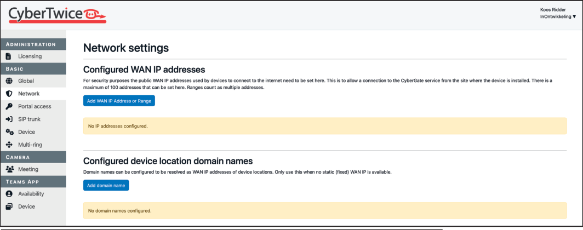
Task: Click the Teams App Device icon
Action: pos(9,206)
